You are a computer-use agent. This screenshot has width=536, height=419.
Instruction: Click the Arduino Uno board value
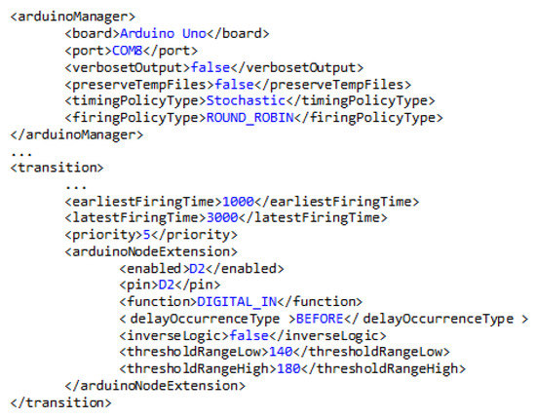[163, 33]
